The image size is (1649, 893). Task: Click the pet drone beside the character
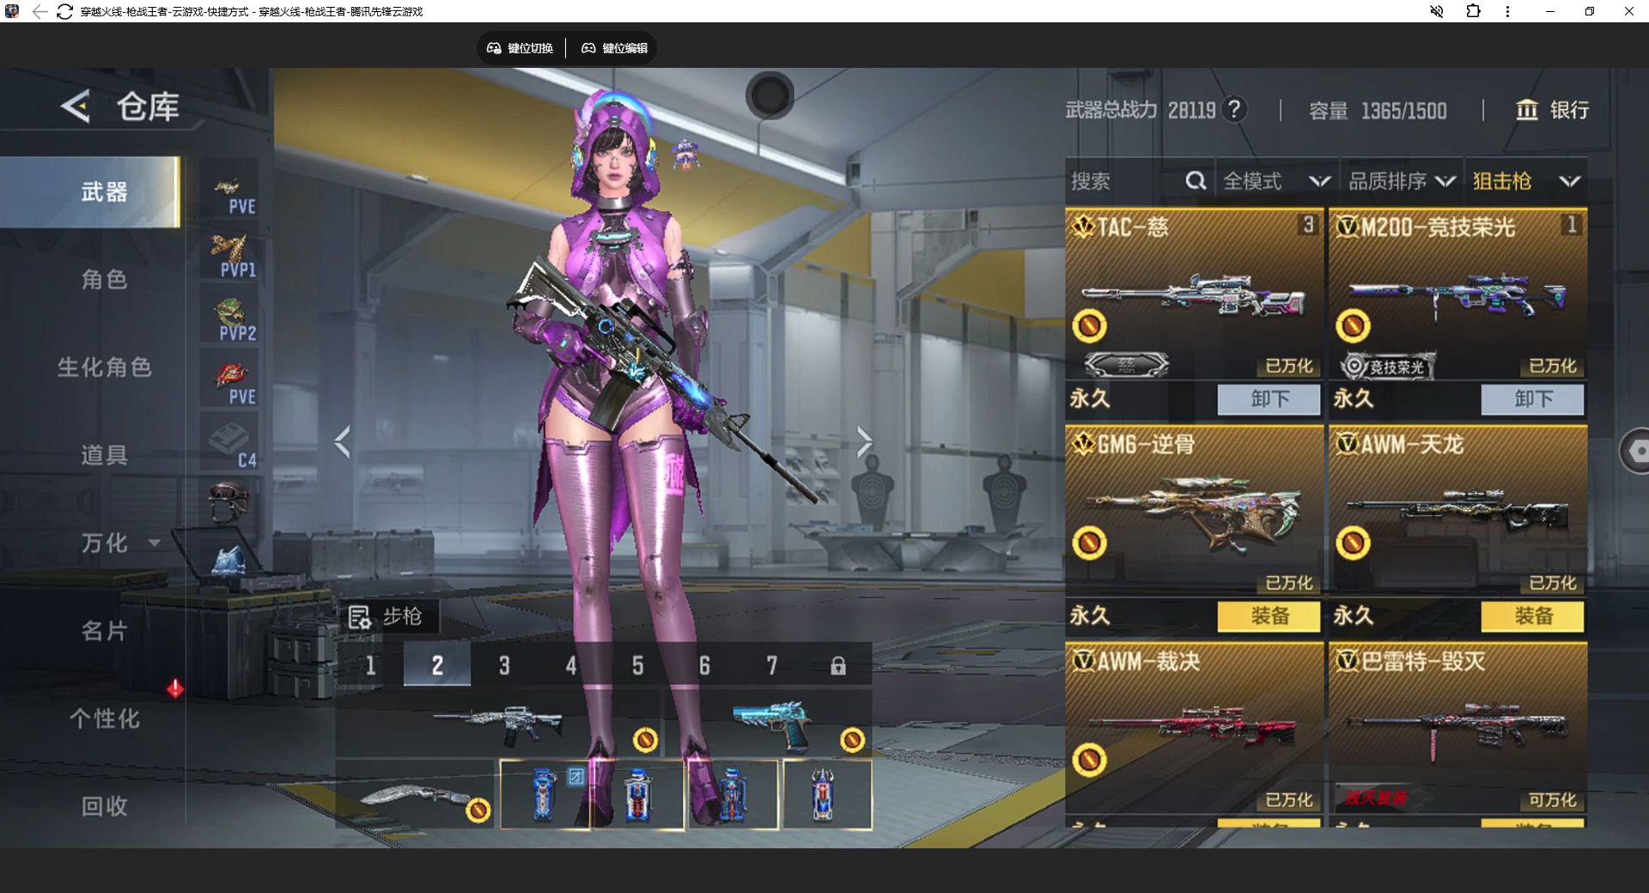[685, 155]
